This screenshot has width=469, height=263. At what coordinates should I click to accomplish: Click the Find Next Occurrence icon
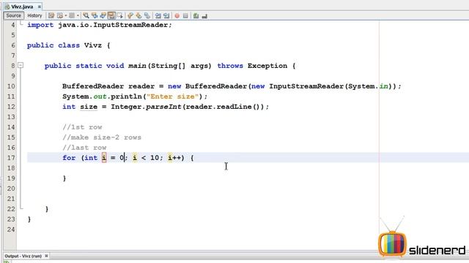tap(103, 15)
